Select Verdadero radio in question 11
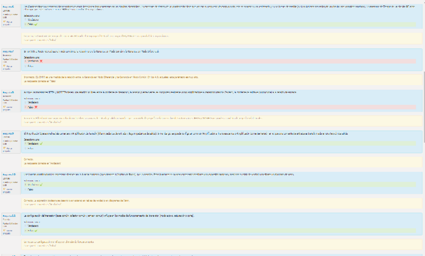 point(26,226)
